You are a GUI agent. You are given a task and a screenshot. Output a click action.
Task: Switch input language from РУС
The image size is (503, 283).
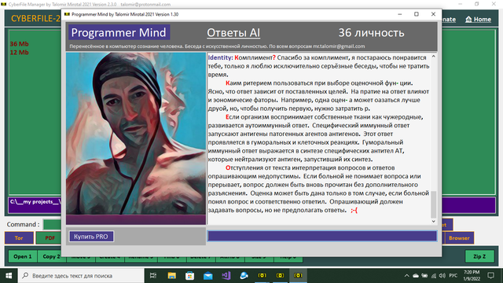coord(453,276)
